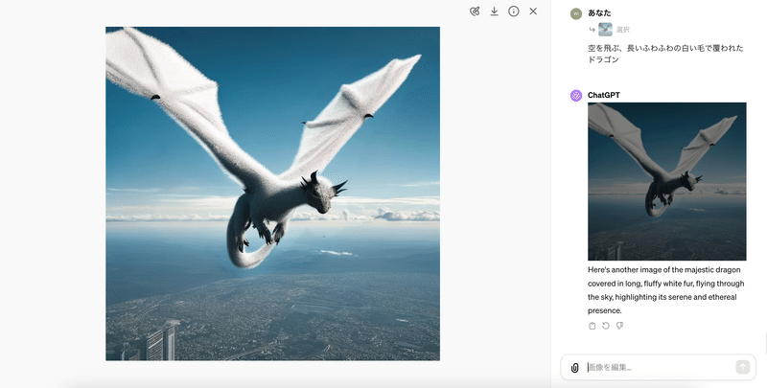The width and height of the screenshot is (767, 388).
Task: Copy the ChatGPT response
Action: (592, 326)
